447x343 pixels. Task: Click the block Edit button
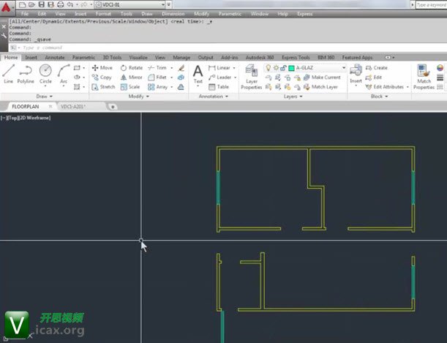(x=374, y=78)
